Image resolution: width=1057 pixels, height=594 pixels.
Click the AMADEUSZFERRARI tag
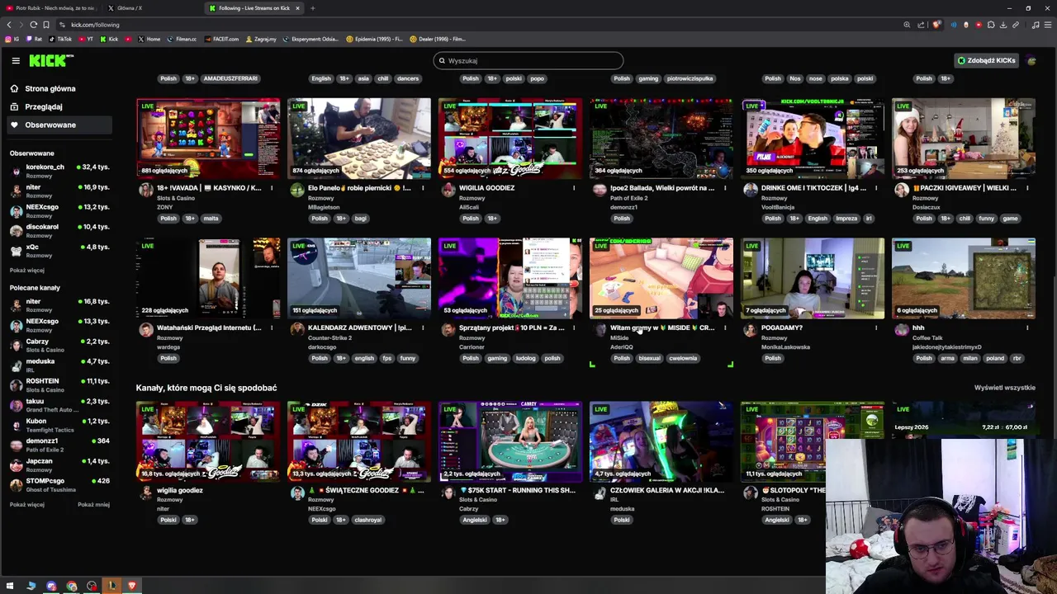click(230, 78)
